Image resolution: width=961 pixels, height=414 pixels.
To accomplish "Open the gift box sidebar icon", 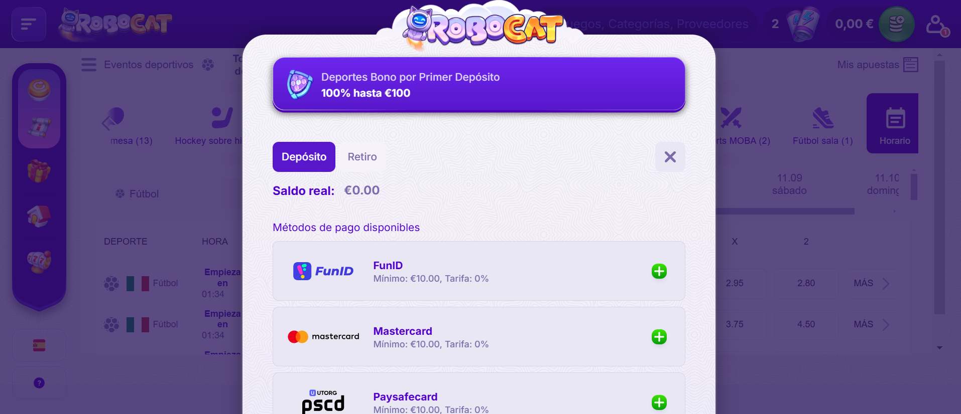I will click(39, 171).
